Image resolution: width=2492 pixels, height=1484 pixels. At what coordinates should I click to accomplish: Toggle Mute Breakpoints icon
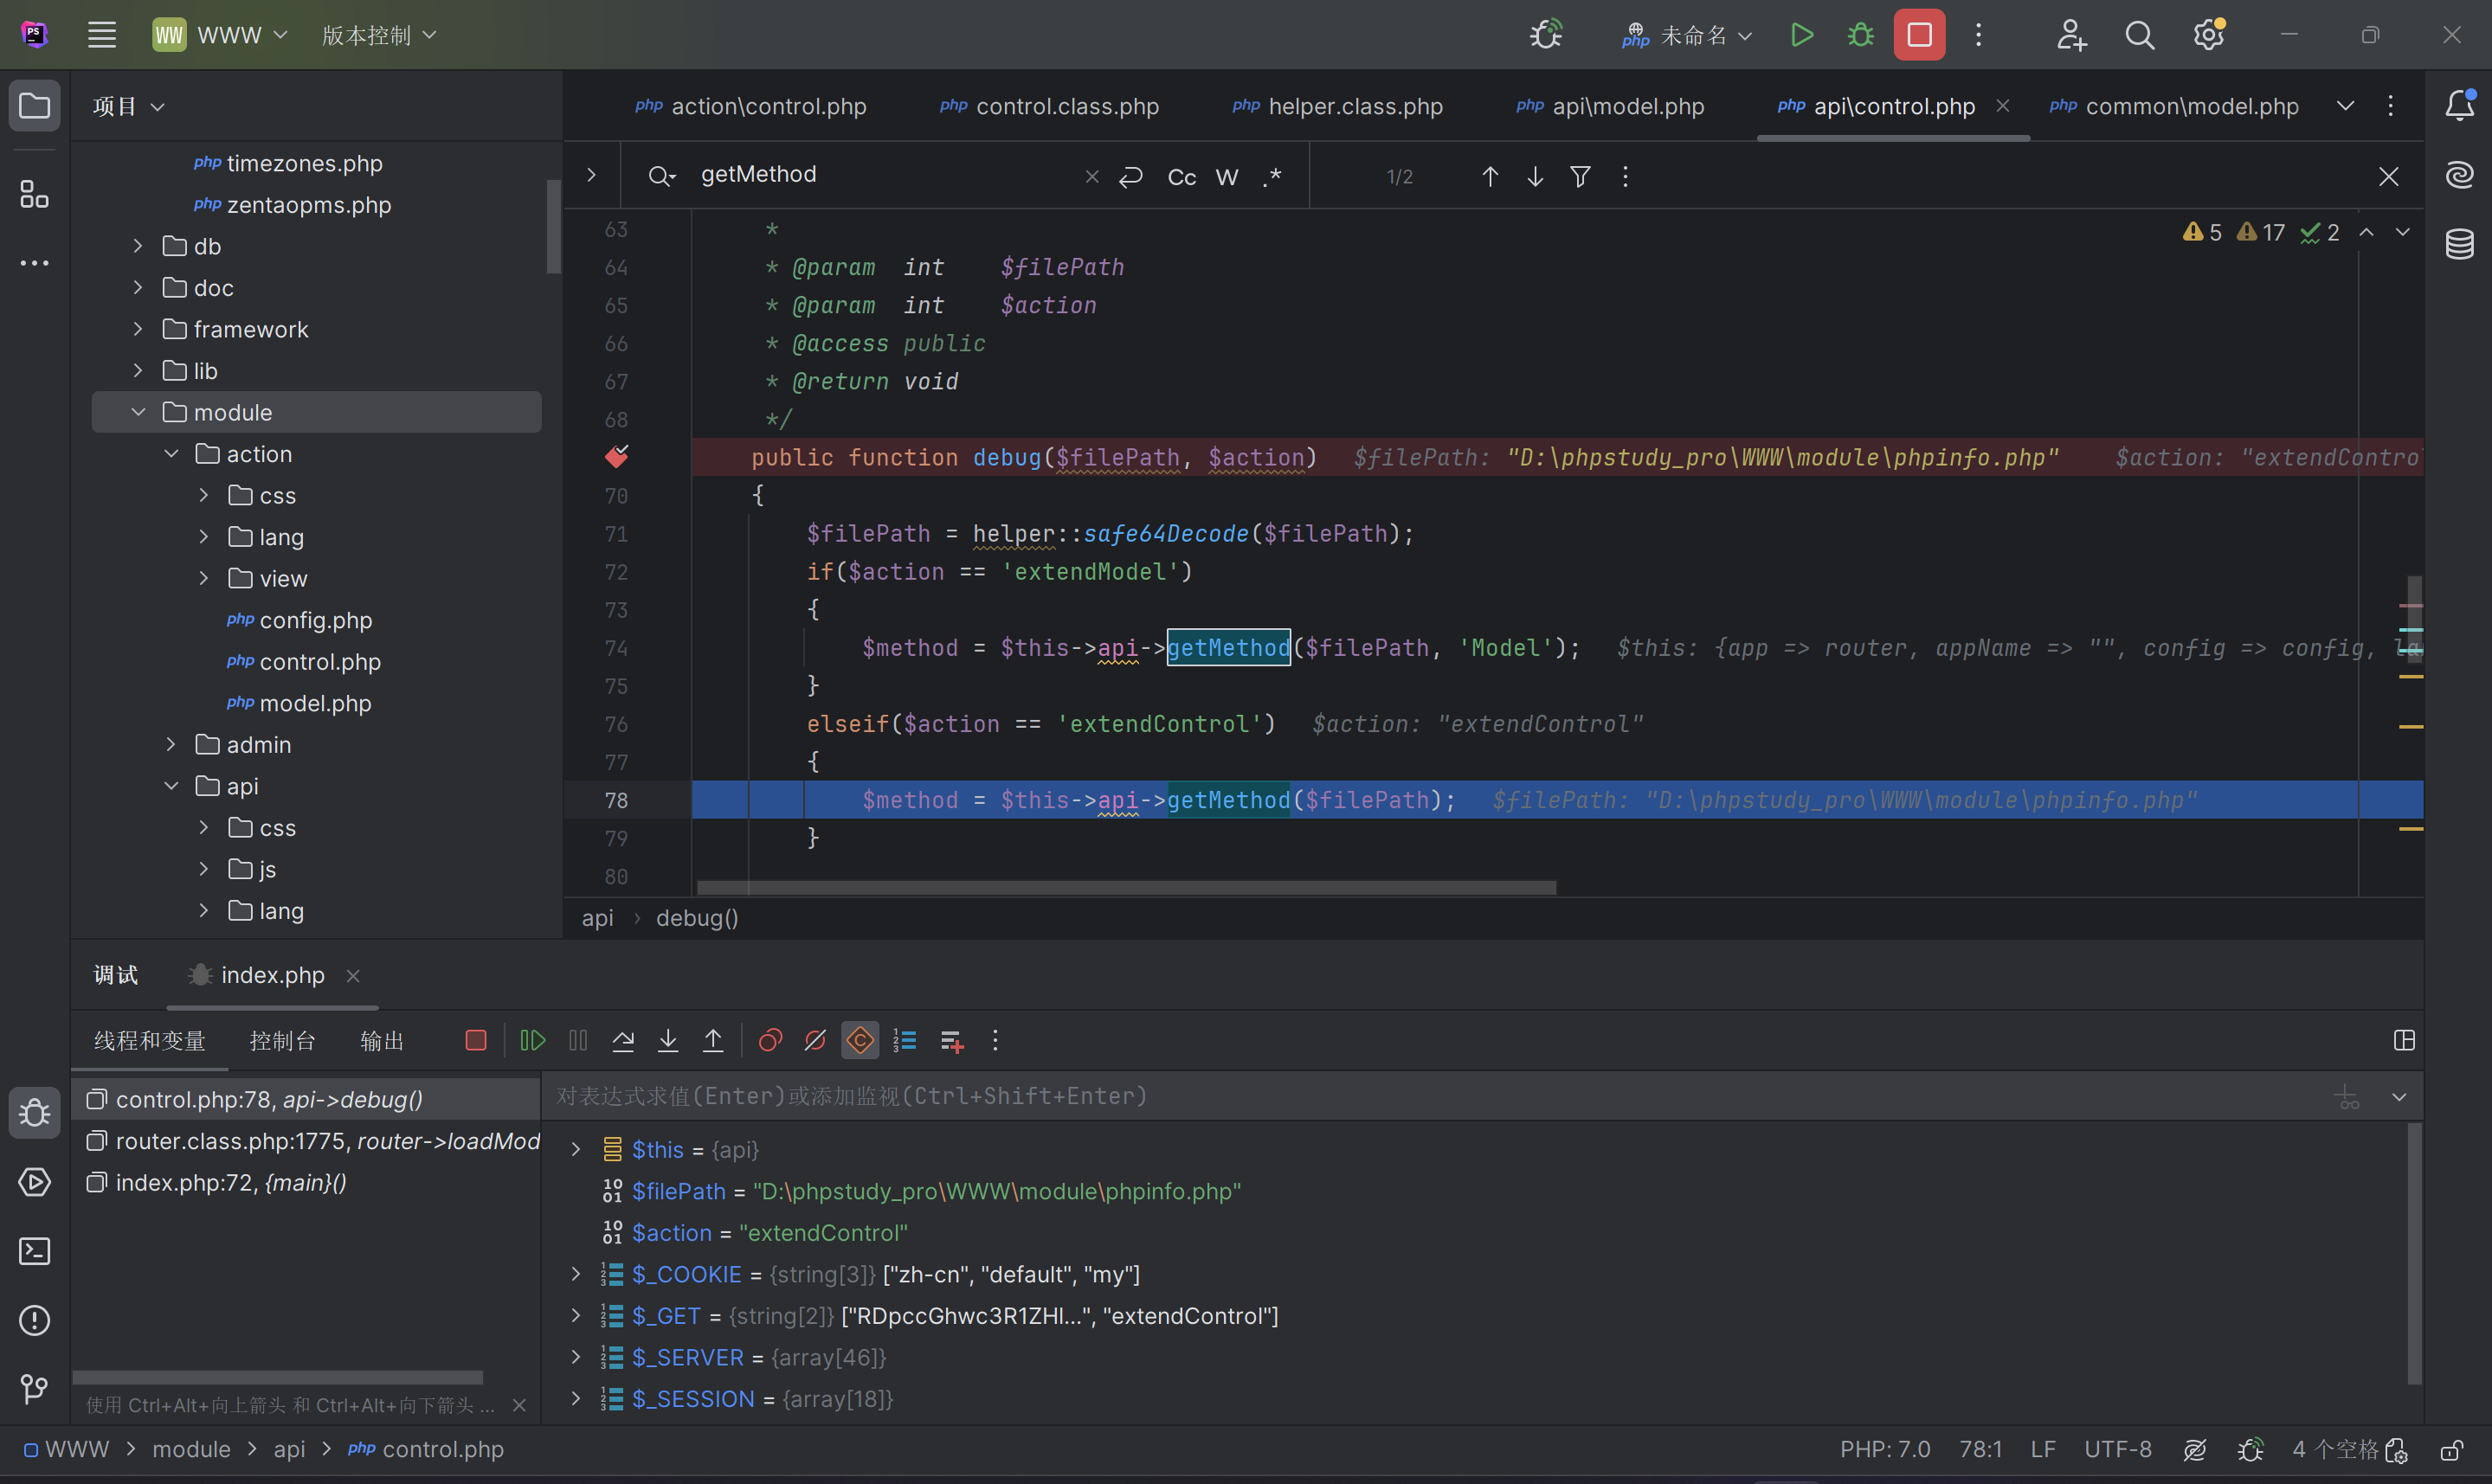tap(815, 1041)
